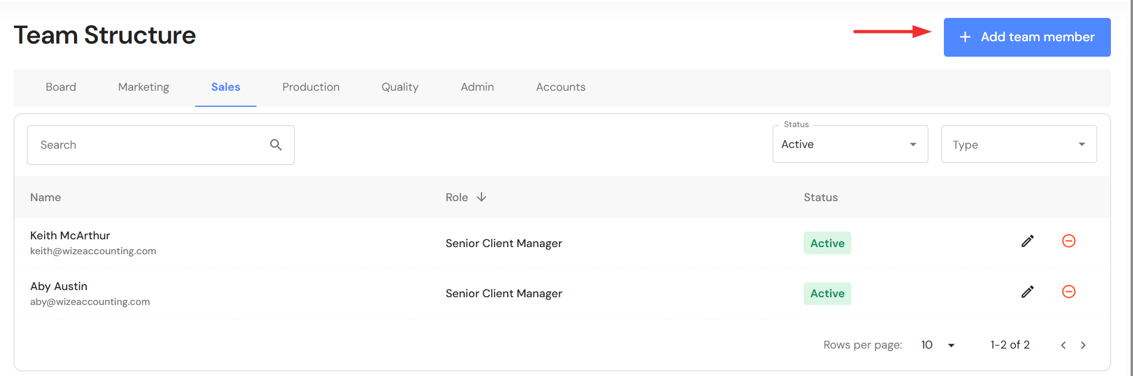
Task: Go to next page chevron
Action: pyautogui.click(x=1083, y=345)
